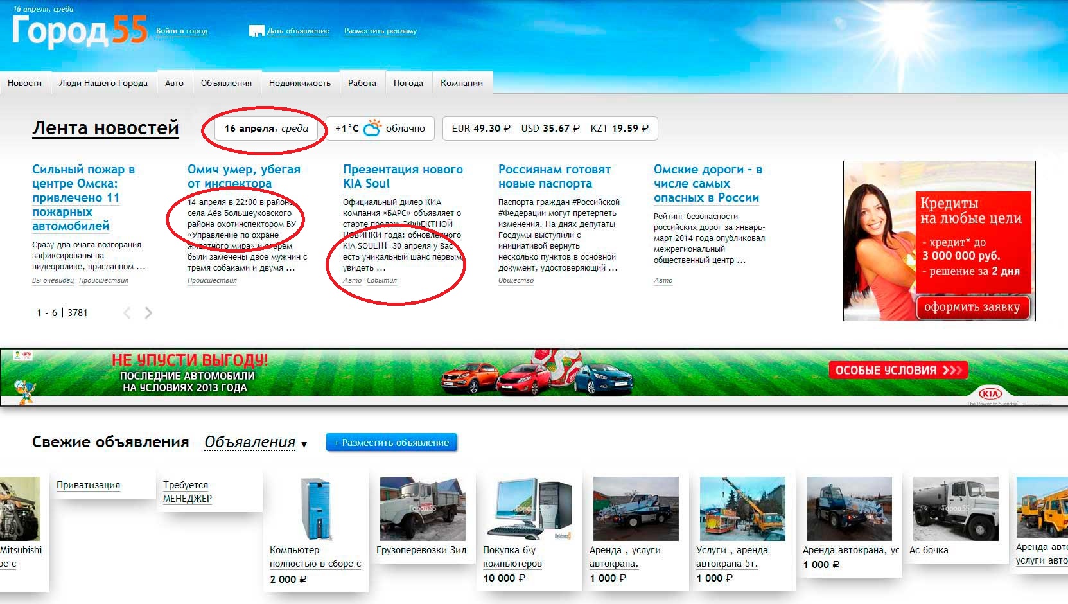Open Аренда автокрана, ус listing link

(x=851, y=550)
